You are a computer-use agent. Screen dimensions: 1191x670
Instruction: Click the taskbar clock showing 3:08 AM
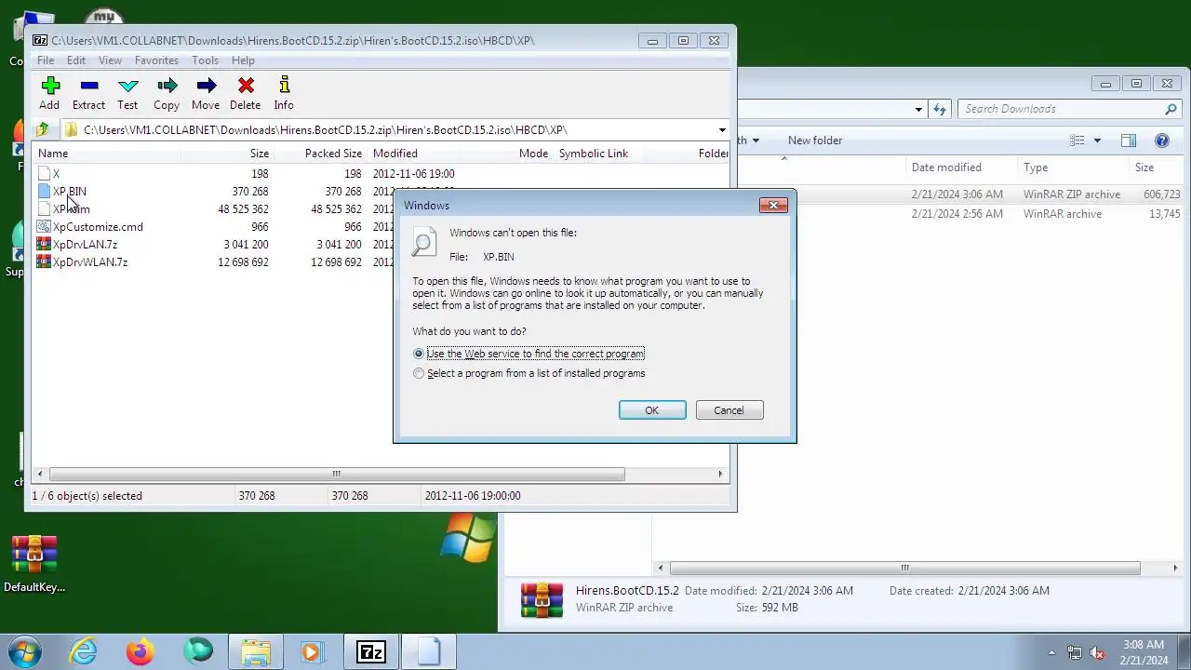(x=1144, y=652)
